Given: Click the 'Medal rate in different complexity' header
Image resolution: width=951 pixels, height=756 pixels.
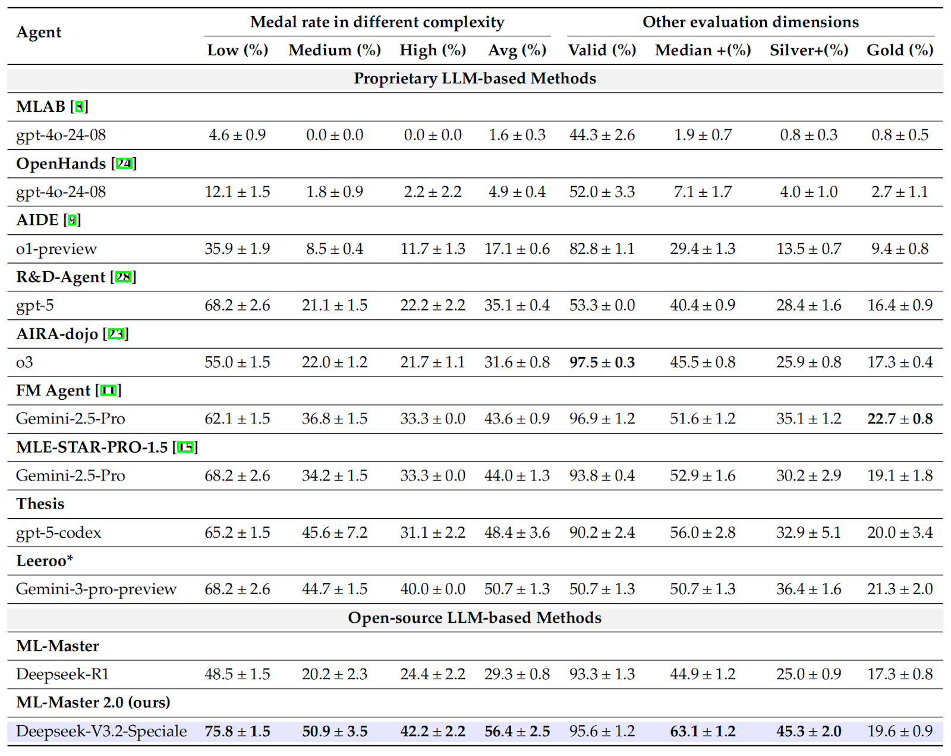Looking at the screenshot, I should coord(377,22).
